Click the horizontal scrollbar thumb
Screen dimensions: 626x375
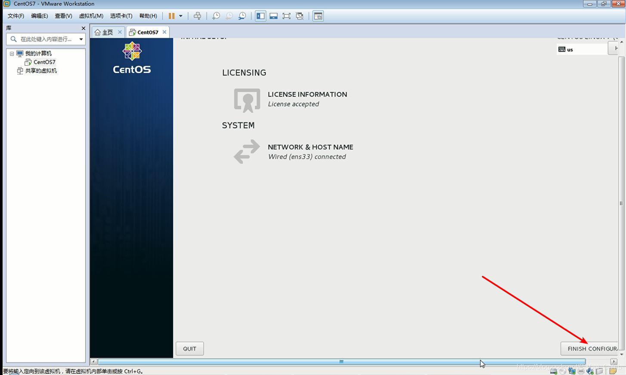click(341, 362)
